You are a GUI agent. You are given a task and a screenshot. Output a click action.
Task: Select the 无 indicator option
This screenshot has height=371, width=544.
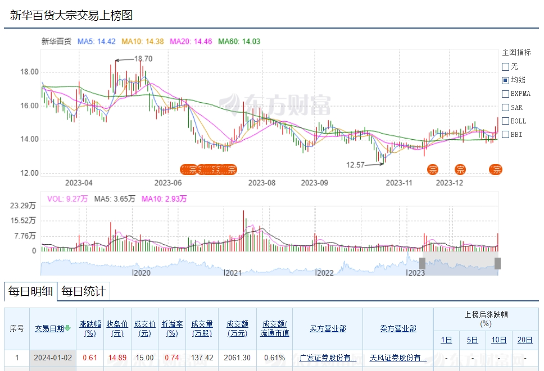pos(505,67)
